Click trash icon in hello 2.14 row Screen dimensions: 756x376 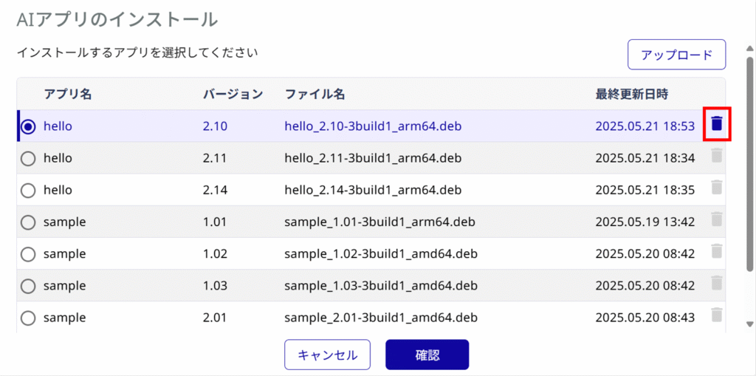pyautogui.click(x=717, y=188)
